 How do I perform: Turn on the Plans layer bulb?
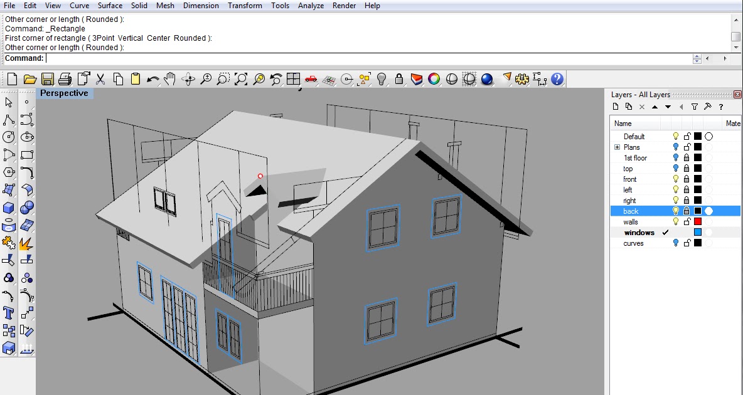[676, 147]
